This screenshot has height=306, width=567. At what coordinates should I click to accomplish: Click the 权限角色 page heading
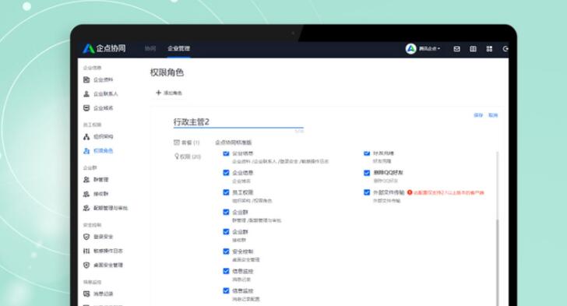click(x=167, y=72)
